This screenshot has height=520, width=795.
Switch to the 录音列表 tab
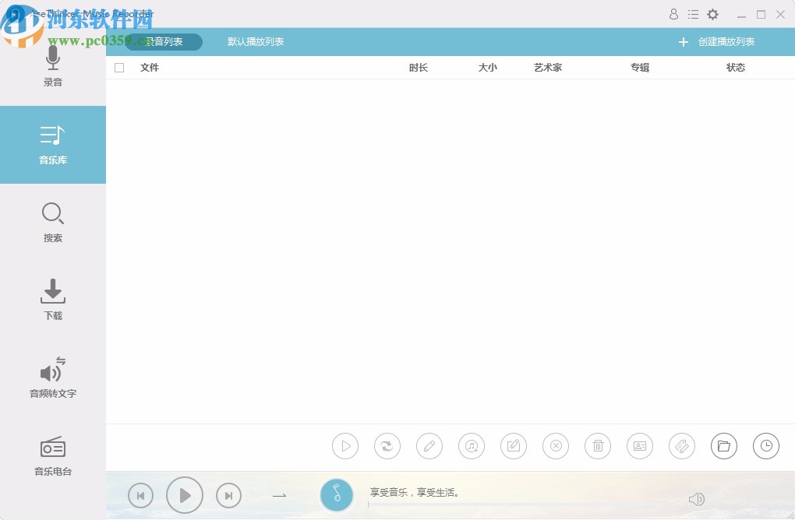tap(164, 42)
